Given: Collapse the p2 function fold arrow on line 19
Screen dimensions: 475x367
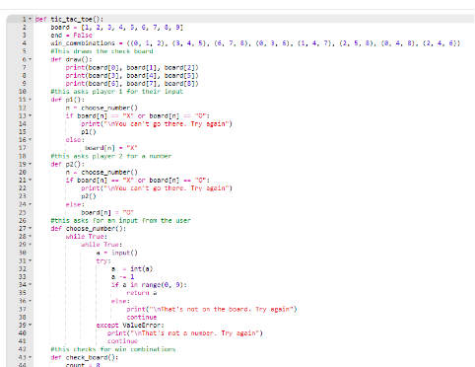Looking at the screenshot, I should click(x=31, y=164).
